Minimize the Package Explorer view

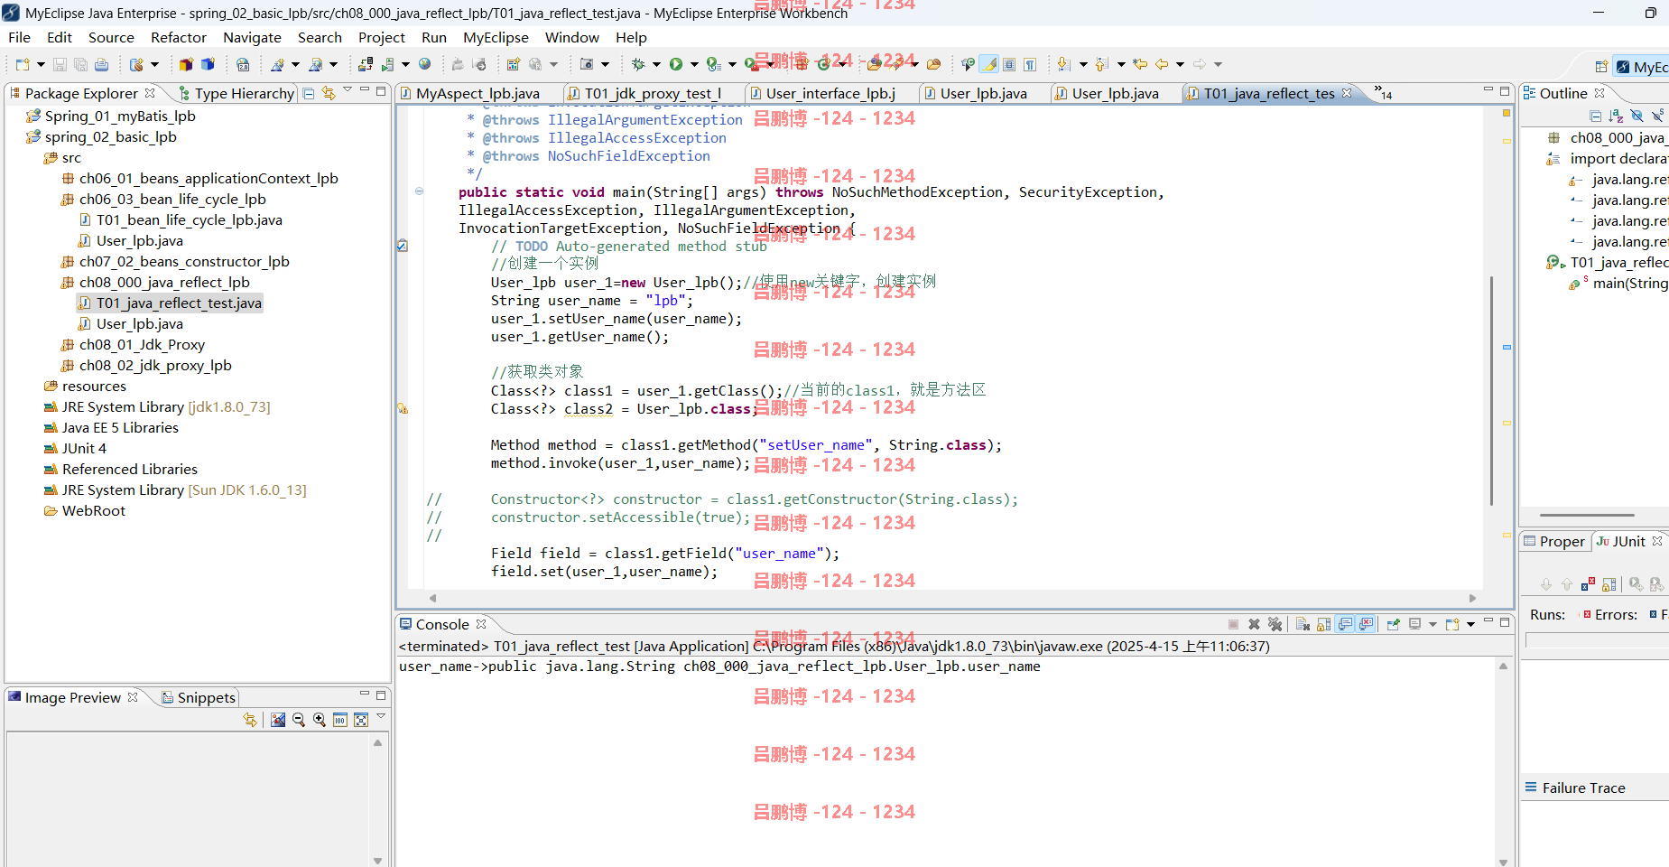365,89
